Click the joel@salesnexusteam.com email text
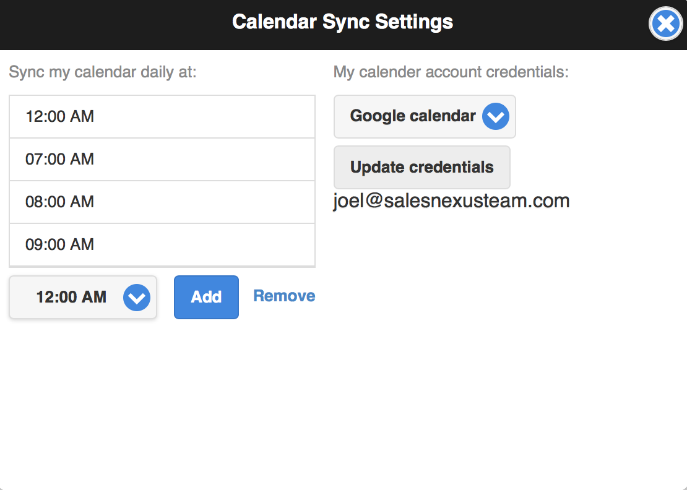This screenshot has height=490, width=687. point(451,201)
